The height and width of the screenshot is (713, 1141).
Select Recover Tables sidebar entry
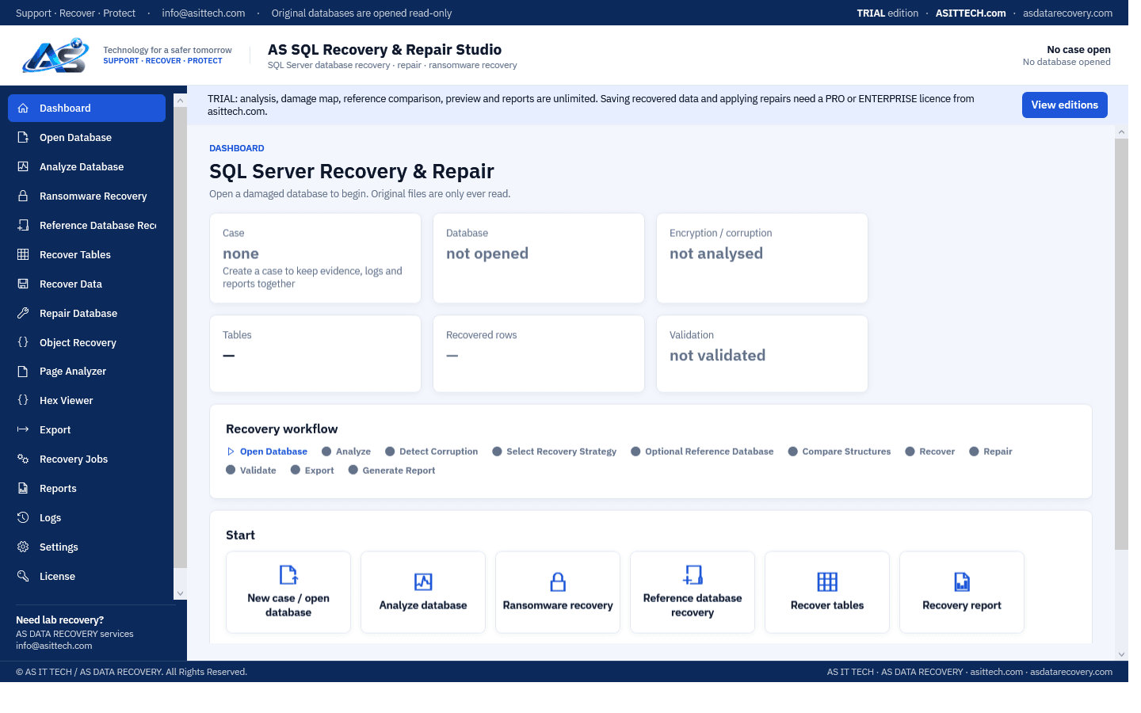(x=86, y=254)
